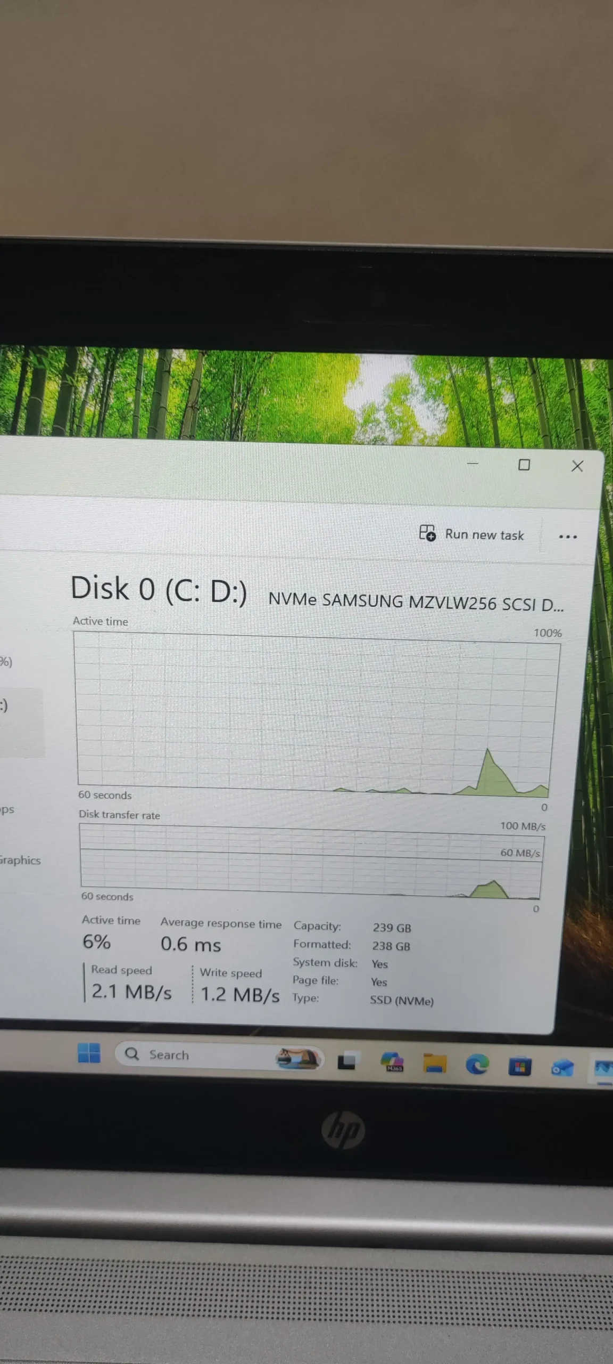Launch Microsoft Edge from the taskbar

pyautogui.click(x=477, y=1065)
